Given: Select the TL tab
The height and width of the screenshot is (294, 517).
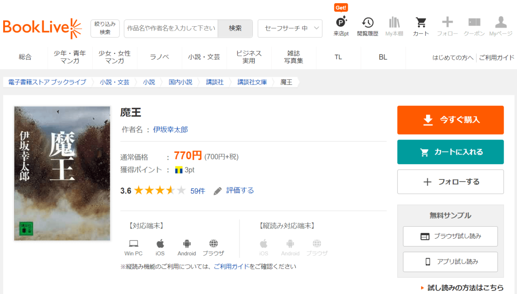Looking at the screenshot, I should tap(338, 57).
